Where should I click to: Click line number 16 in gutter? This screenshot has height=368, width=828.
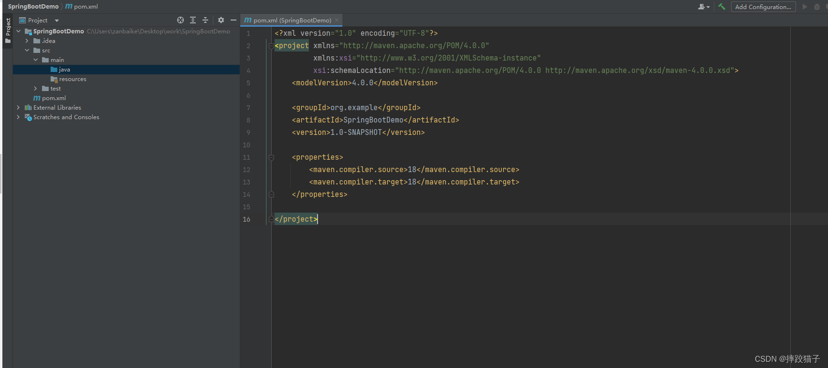(x=246, y=219)
